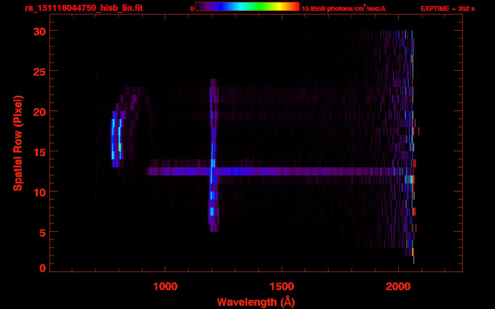Click the Wavelength (Å) axis label
Image resolution: width=495 pixels, height=309 pixels.
pos(257,302)
